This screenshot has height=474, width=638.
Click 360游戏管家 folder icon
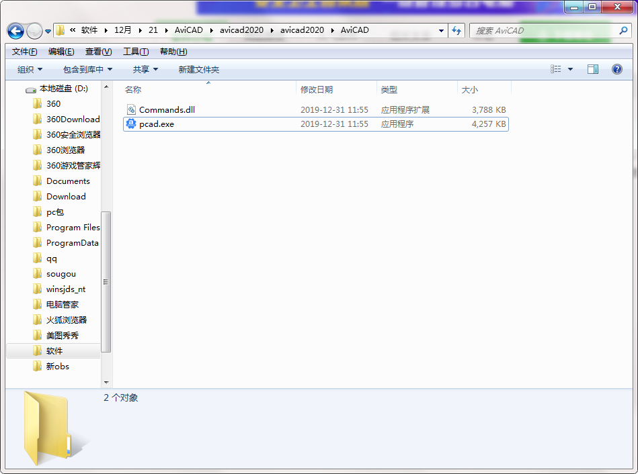37,165
